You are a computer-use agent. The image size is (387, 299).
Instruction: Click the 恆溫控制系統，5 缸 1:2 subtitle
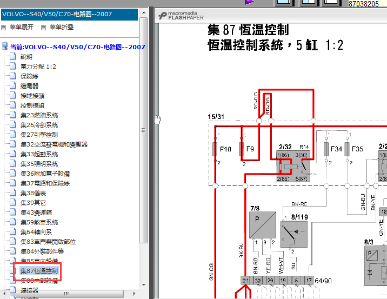[x=275, y=45]
